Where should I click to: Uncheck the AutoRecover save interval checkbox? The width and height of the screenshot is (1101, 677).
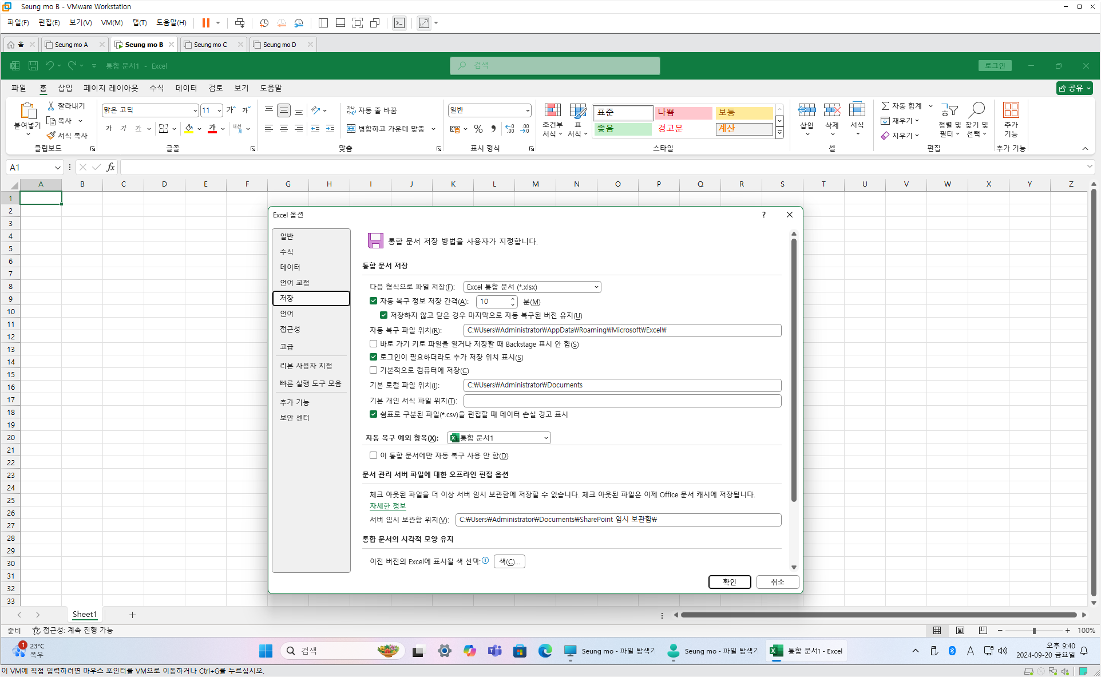[x=374, y=301]
